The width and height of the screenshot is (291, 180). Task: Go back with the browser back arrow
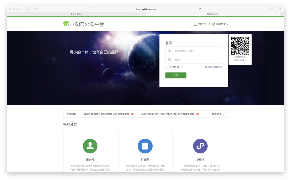tap(23, 9)
